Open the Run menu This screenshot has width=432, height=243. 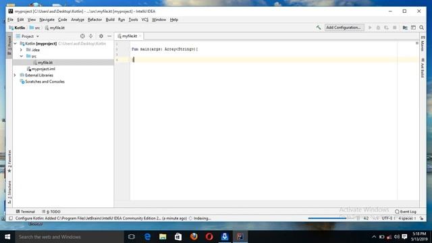(122, 20)
